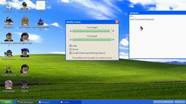Image resolution: width=186 pixels, height=104 pixels.
Task: Switch to RBX Messenger in taskbar
Action: click(26, 102)
